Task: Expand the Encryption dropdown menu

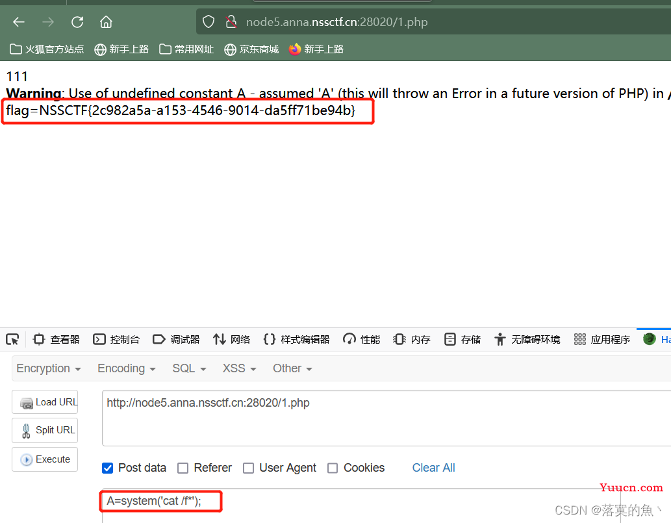Action: (x=48, y=368)
